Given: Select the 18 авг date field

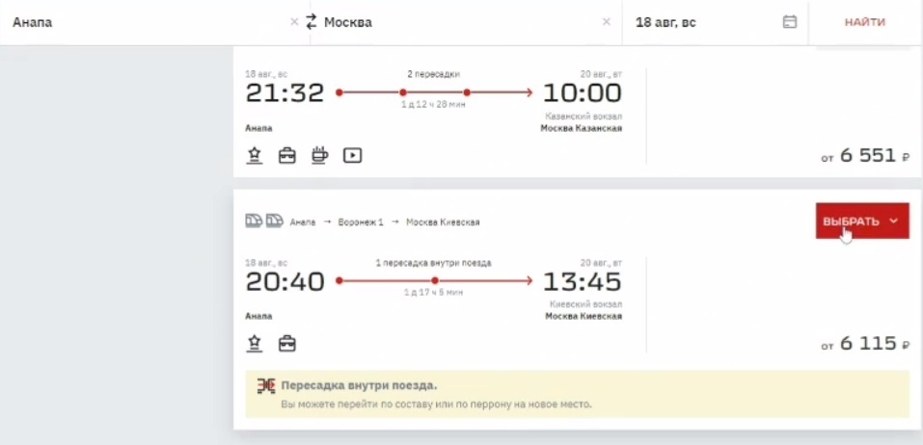Looking at the screenshot, I should 699,22.
